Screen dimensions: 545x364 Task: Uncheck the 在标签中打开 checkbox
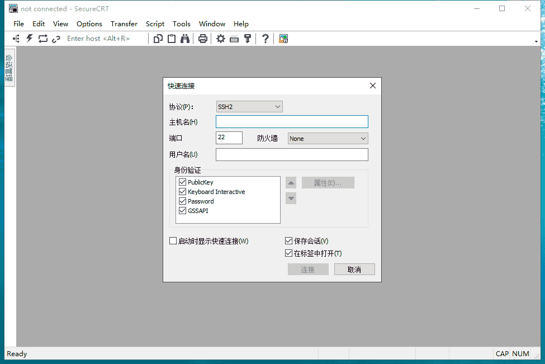289,253
